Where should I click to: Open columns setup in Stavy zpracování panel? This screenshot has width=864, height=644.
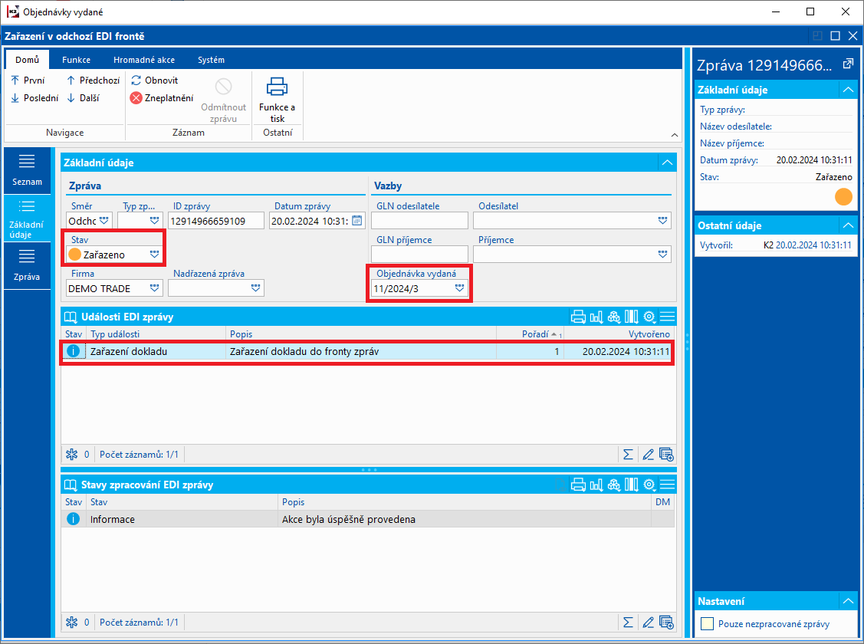pos(632,485)
